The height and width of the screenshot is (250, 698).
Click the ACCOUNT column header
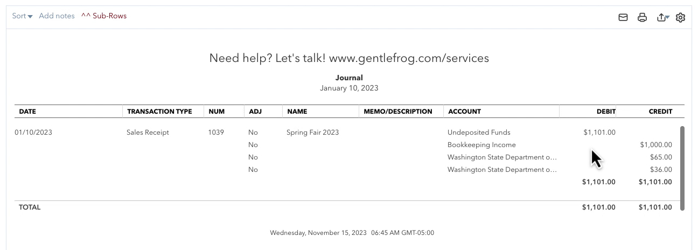464,112
